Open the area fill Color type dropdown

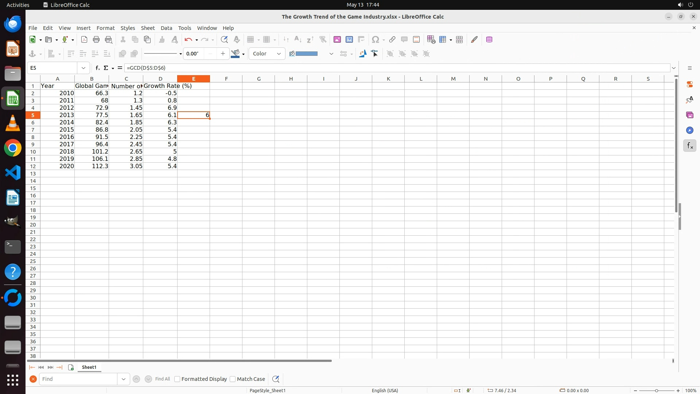(x=267, y=54)
